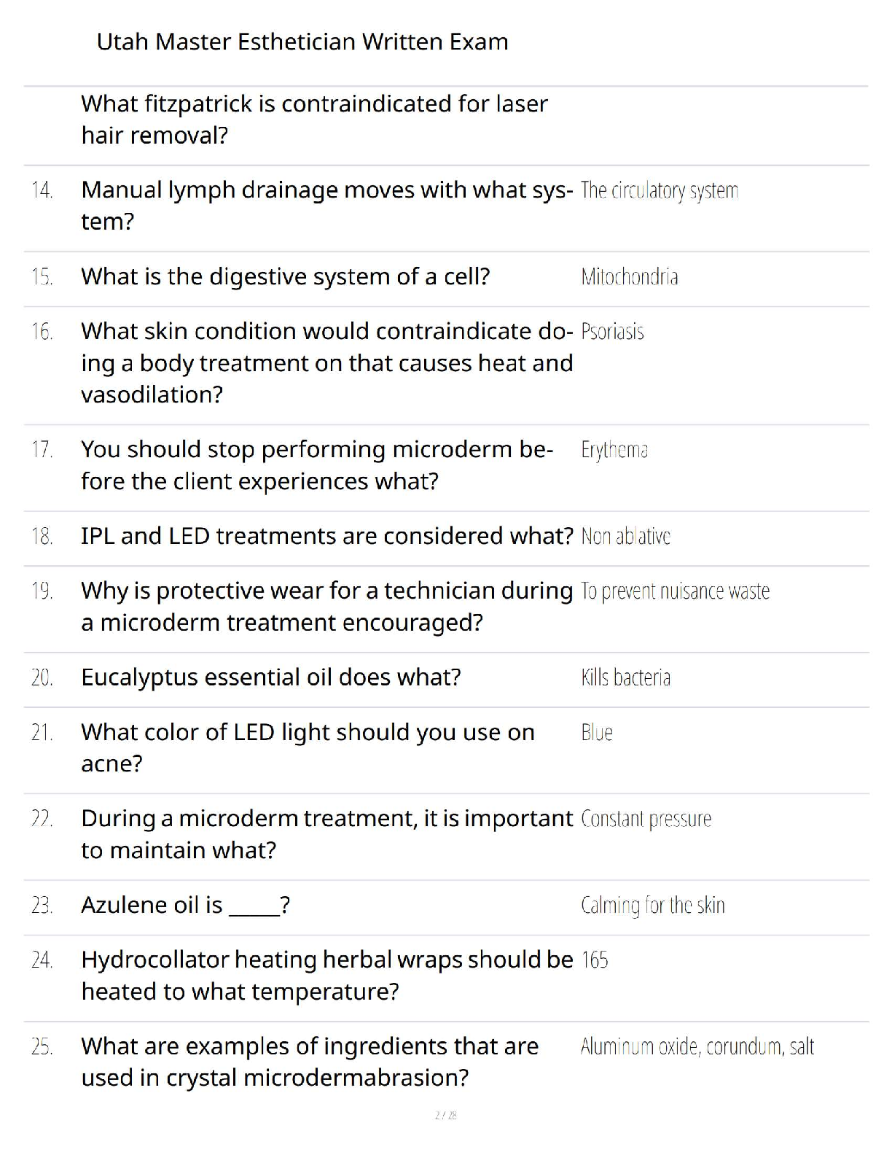The width and height of the screenshot is (892, 1155).
Task: Click the question number 19
Action: 42,591
